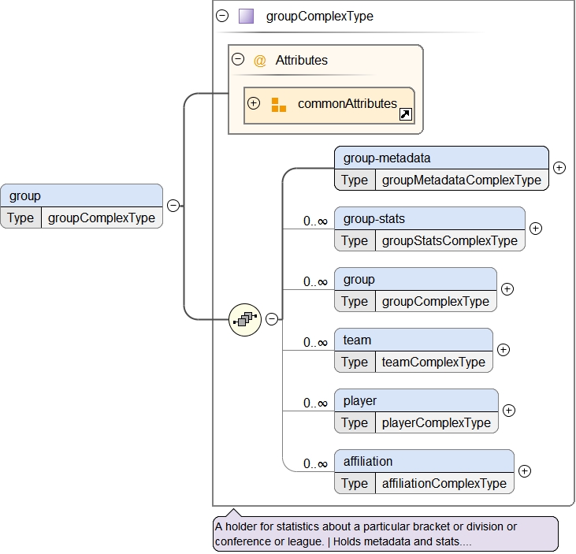Collapse the root group element
This screenshot has width=576, height=554.
tap(173, 206)
